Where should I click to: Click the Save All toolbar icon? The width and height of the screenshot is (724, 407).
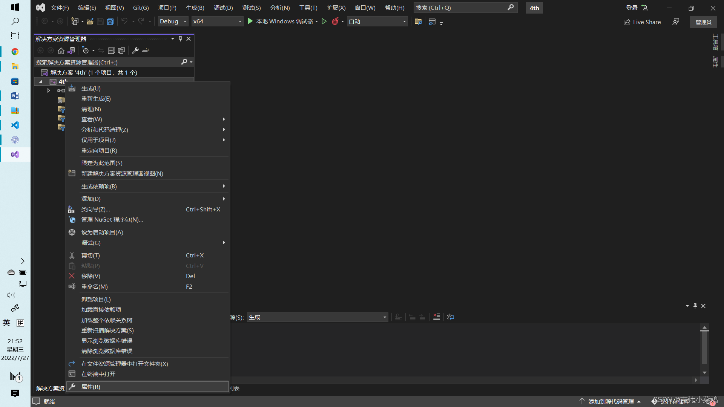[x=110, y=21]
